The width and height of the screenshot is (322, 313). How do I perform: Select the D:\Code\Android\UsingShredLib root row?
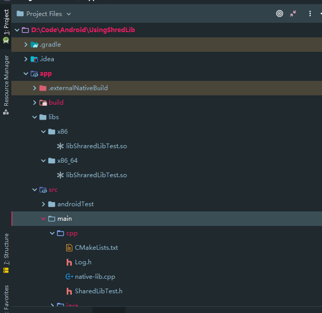pos(166,30)
